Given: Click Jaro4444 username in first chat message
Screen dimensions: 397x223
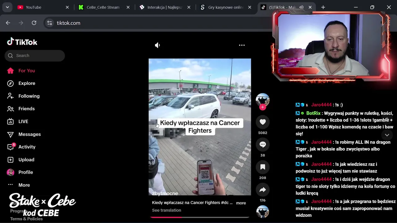Looking at the screenshot, I should click(321, 105).
